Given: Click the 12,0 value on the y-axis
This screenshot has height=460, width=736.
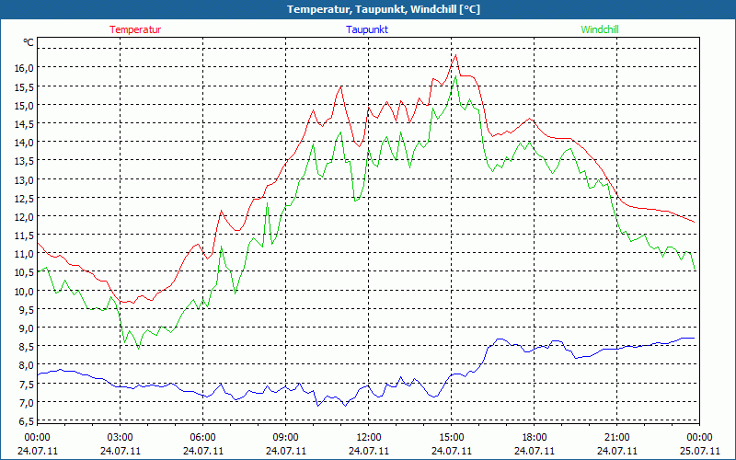Looking at the screenshot, I should [x=25, y=216].
